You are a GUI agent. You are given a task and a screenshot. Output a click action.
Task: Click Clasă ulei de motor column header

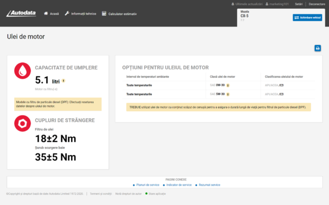click(x=222, y=77)
